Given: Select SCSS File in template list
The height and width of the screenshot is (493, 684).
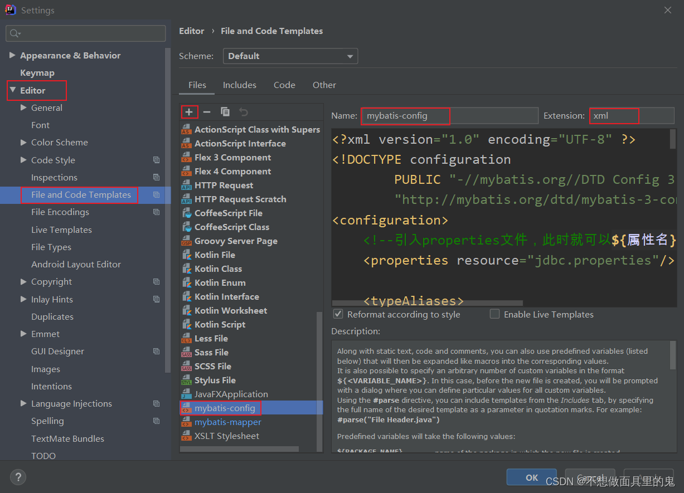Looking at the screenshot, I should pos(213,367).
